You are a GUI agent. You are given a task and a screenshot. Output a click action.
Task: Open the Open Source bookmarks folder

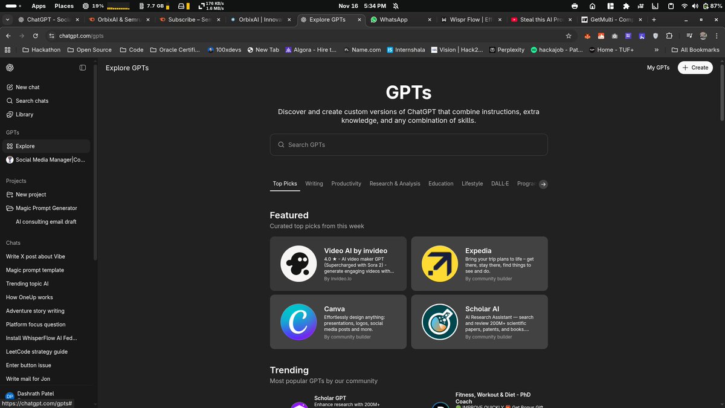[88, 50]
